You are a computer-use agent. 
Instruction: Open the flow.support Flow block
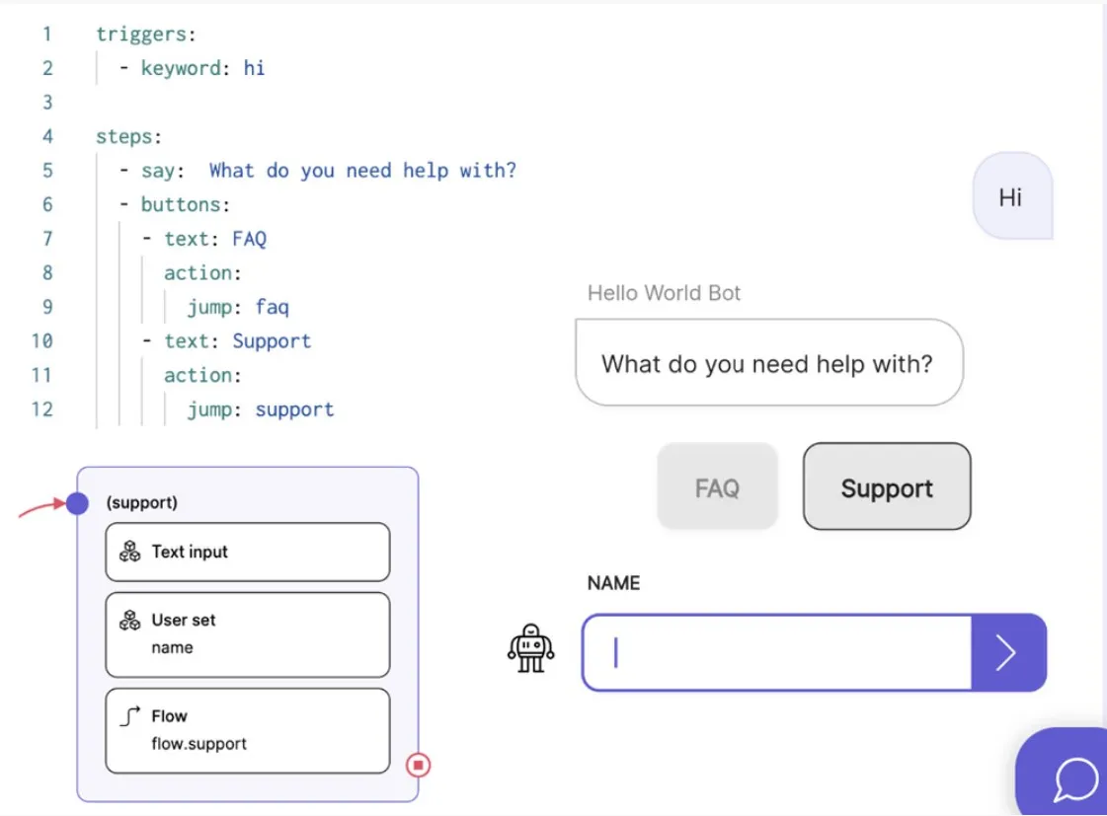(x=247, y=730)
